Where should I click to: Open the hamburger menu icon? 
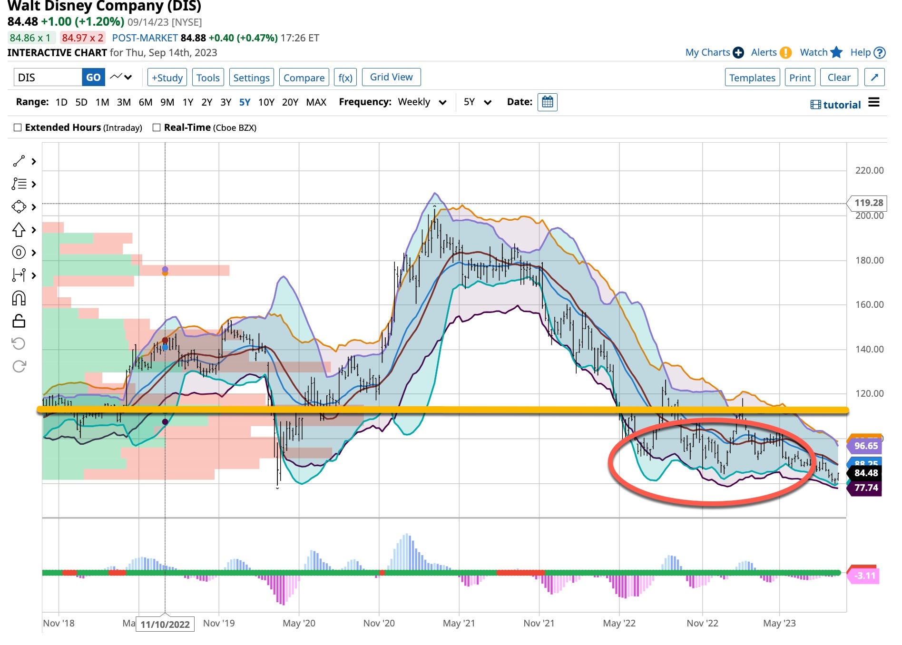[x=874, y=102]
